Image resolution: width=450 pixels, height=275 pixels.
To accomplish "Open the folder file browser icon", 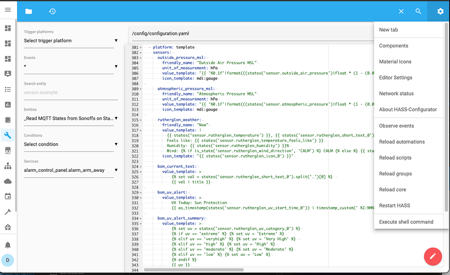I will point(29,11).
